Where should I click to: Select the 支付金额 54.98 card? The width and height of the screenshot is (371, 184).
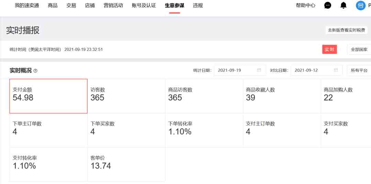(x=48, y=96)
